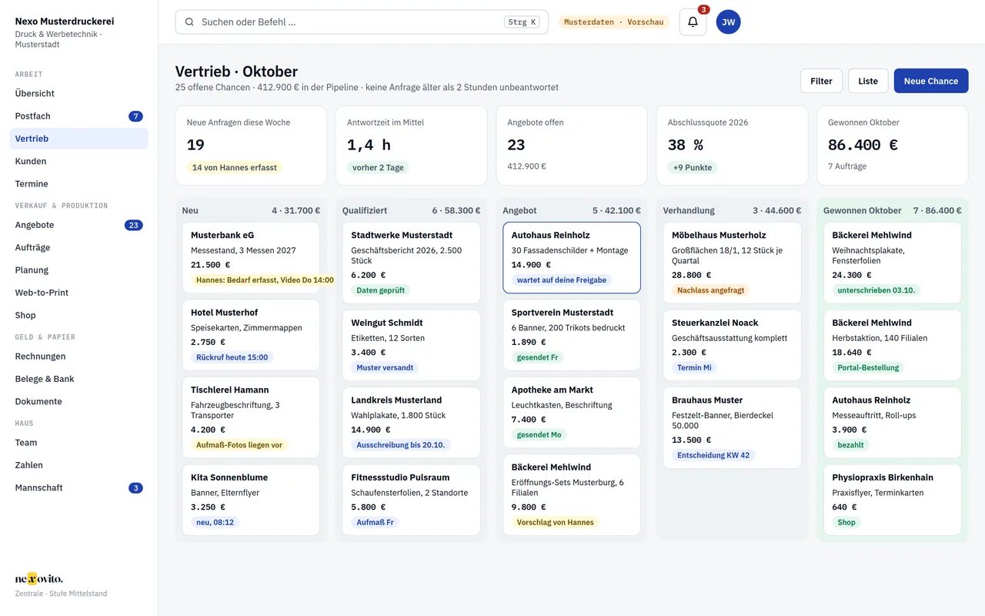Open Belege & Bank in the sidebar
The height and width of the screenshot is (616, 985).
[x=78, y=379]
